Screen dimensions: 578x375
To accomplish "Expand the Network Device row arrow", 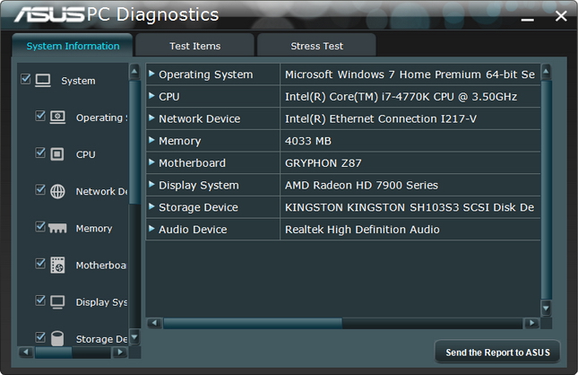I will point(151,118).
